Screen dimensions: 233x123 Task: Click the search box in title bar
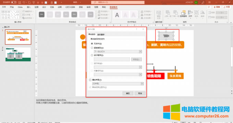tap(118, 2)
